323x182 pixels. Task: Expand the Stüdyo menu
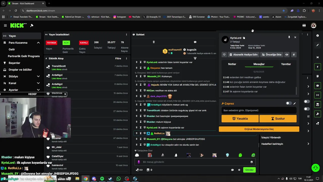pyautogui.click(x=38, y=76)
